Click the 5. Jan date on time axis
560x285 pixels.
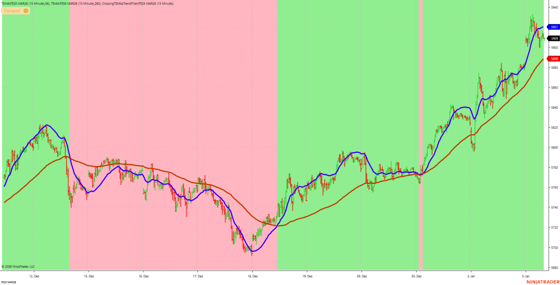526,276
